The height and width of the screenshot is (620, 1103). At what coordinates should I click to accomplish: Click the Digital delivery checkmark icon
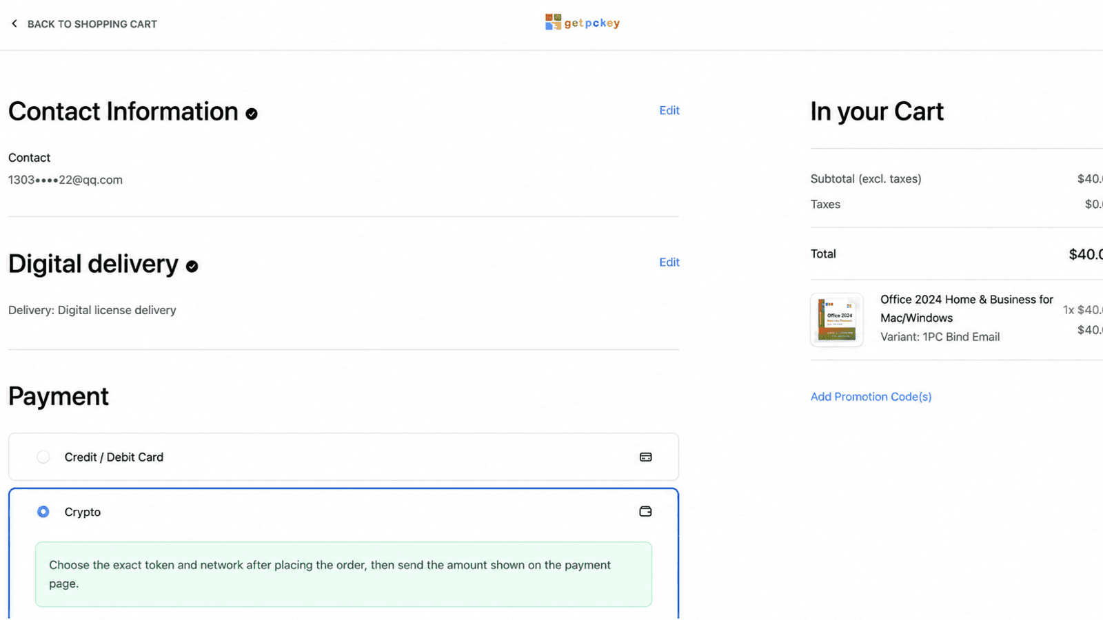192,266
